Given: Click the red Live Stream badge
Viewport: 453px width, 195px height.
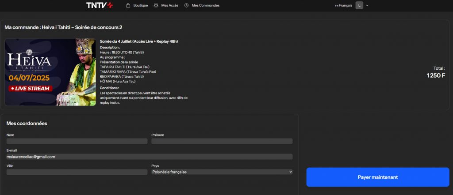Looking at the screenshot, I should (31, 88).
